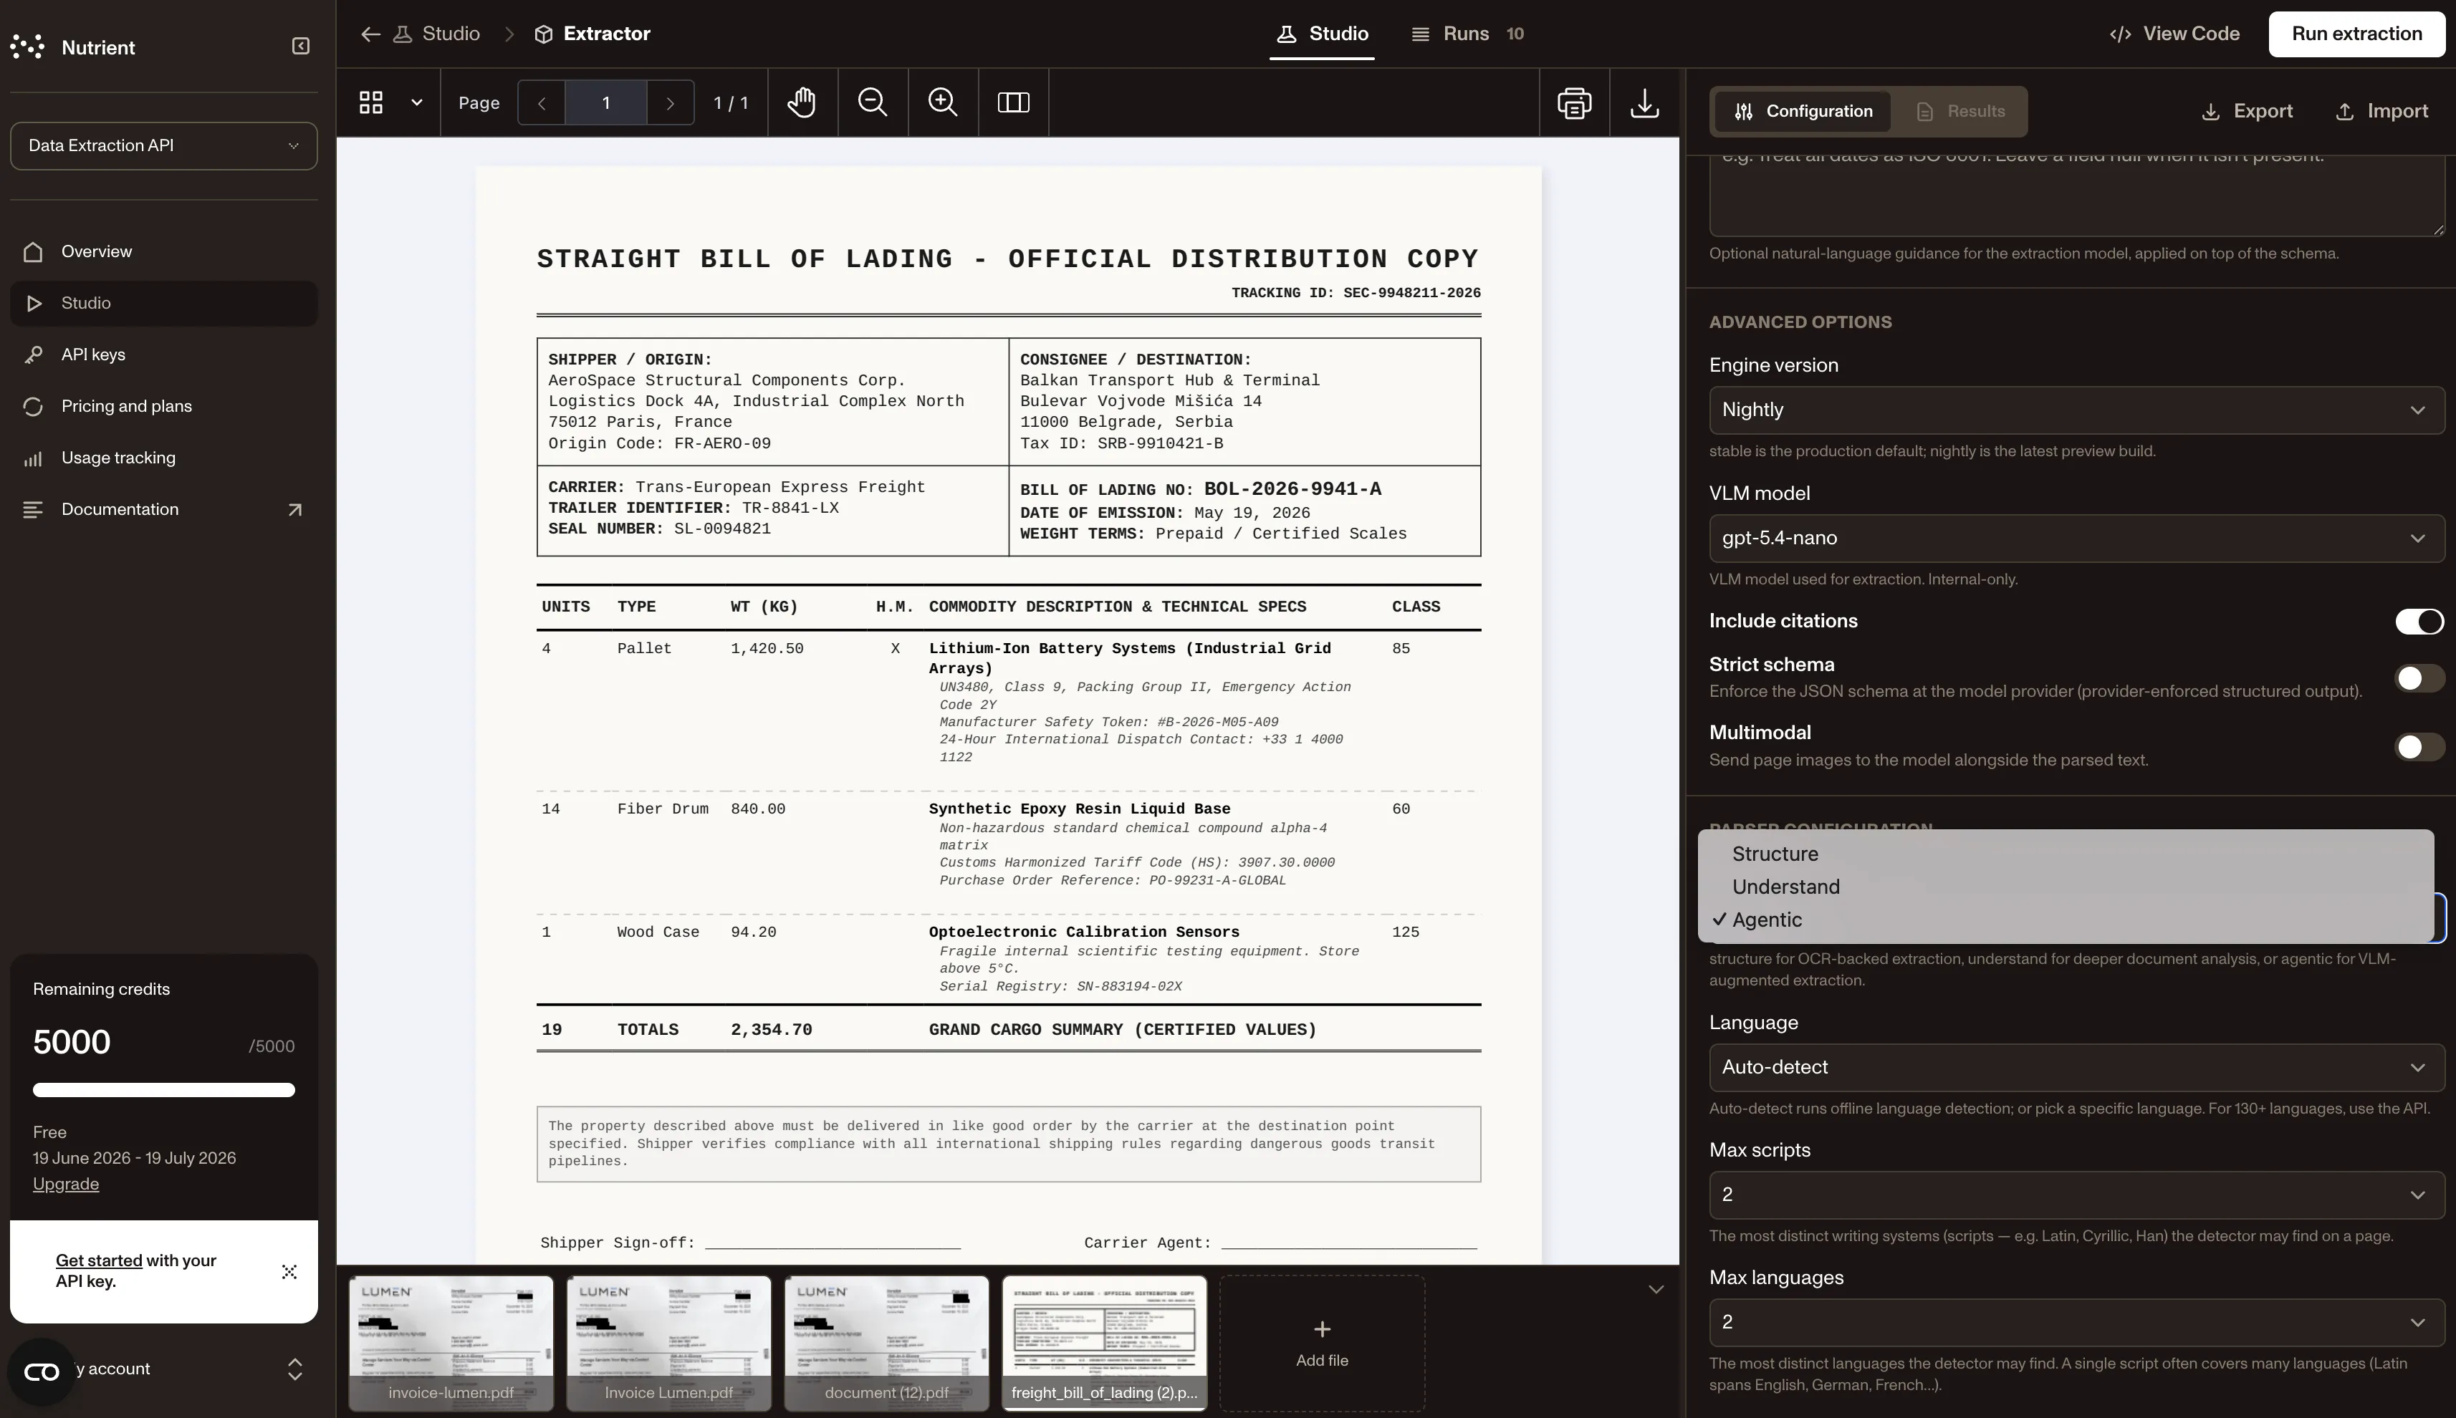Go to Studio breadcrumb

click(x=436, y=34)
